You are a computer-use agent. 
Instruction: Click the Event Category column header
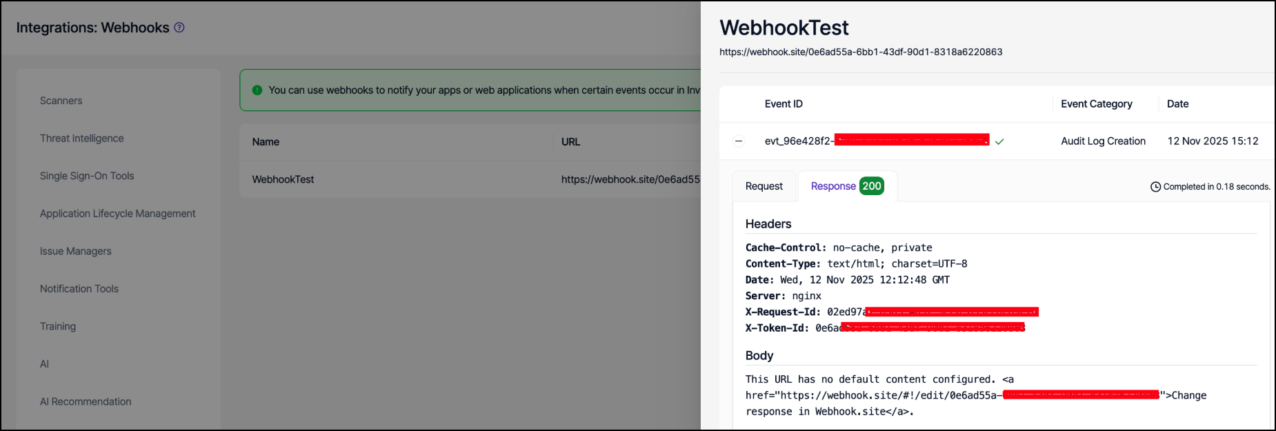[x=1096, y=104]
